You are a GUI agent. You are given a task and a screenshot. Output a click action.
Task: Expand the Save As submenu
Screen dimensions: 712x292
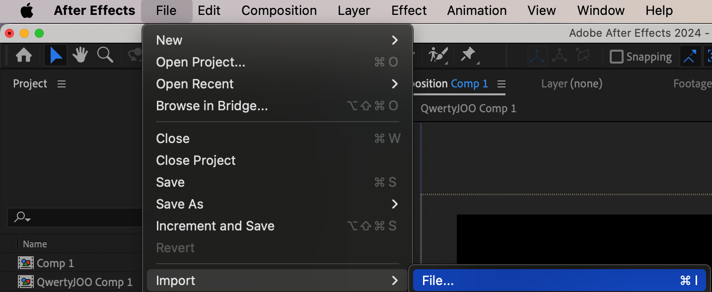[x=277, y=204]
